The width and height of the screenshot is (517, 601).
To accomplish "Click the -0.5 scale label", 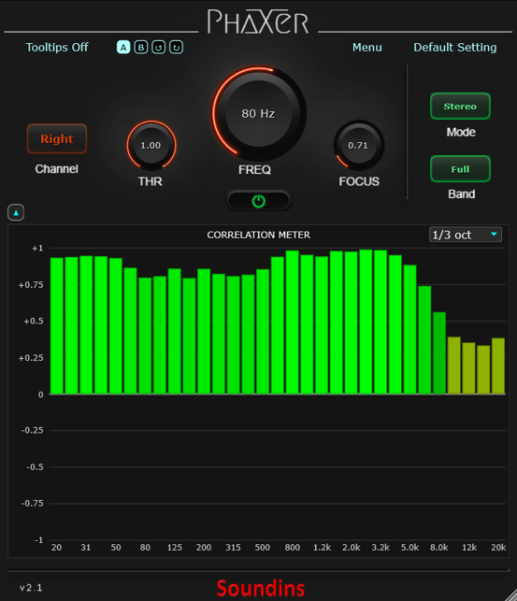I will pyautogui.click(x=35, y=467).
